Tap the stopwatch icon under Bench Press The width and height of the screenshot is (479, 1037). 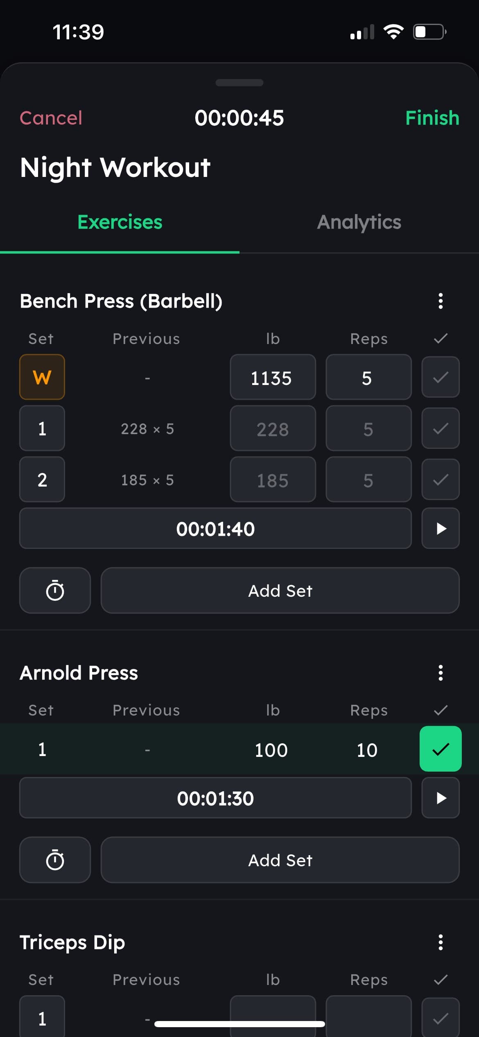(x=55, y=590)
